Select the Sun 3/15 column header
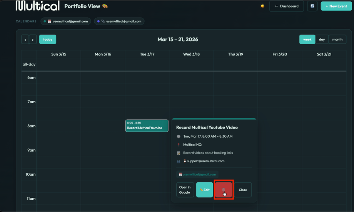This screenshot has height=212, width=354. coord(59,54)
